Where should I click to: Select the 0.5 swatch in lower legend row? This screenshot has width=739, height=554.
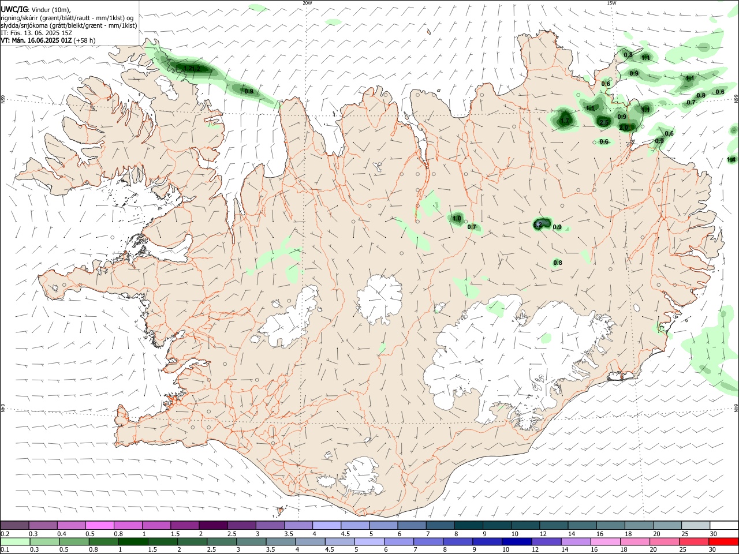click(74, 541)
